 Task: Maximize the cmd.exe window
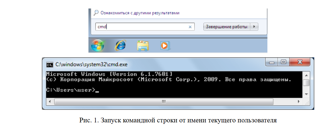tap(283, 62)
